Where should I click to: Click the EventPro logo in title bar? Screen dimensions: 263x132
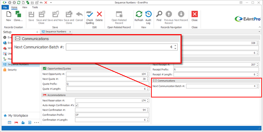5,2
